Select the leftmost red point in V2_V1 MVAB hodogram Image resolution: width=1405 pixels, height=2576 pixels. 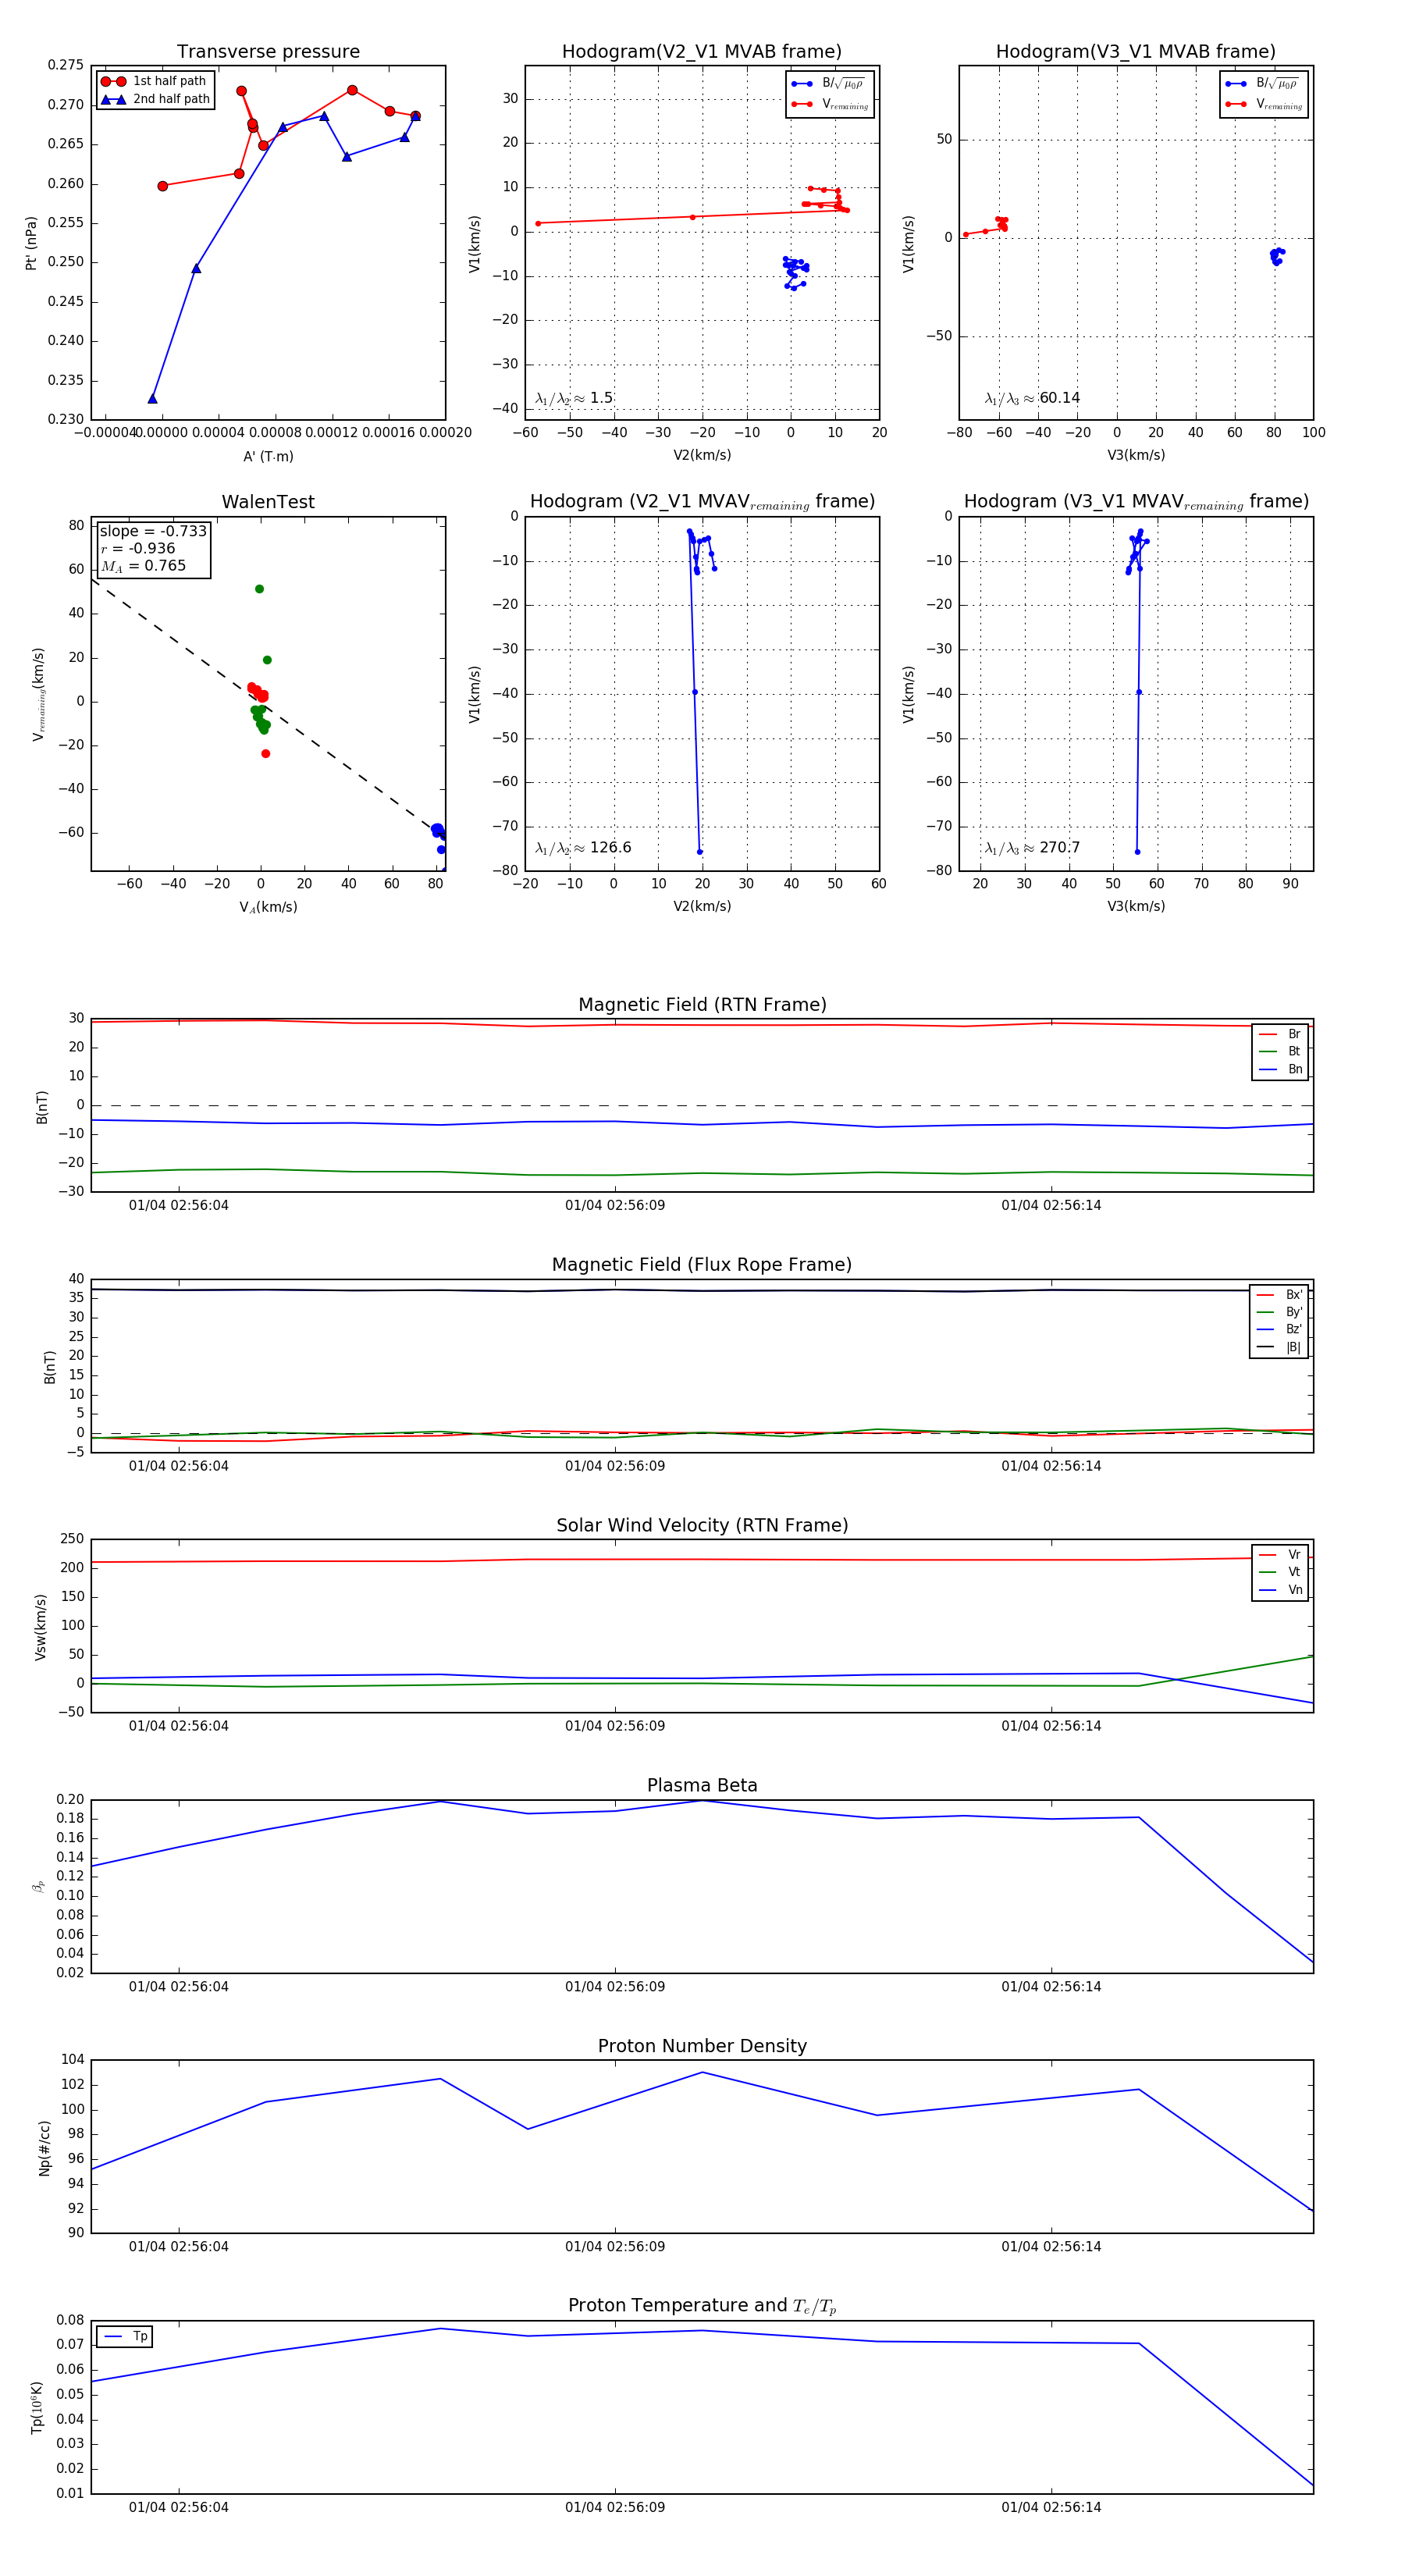tap(538, 223)
